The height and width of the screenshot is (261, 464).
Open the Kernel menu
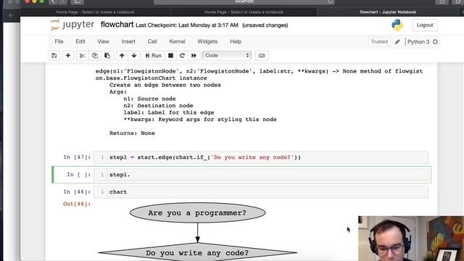pyautogui.click(x=177, y=41)
